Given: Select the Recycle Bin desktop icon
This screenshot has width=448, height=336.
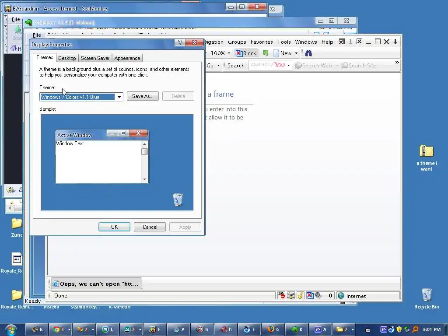Looking at the screenshot, I should tap(427, 298).
